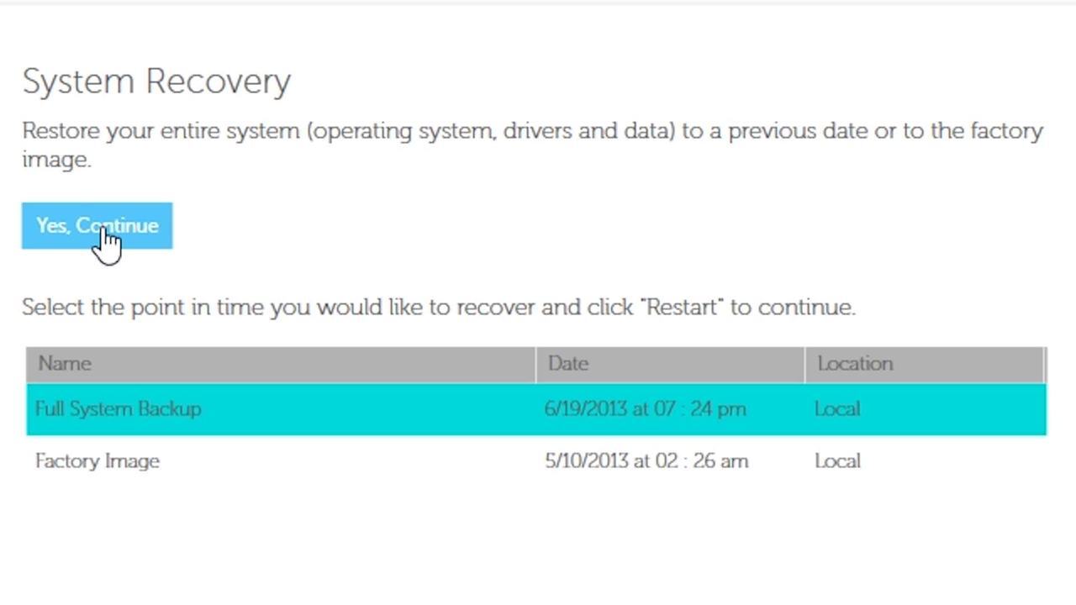Click the right edge of the Location header
This screenshot has height=605, width=1076.
pos(1043,364)
